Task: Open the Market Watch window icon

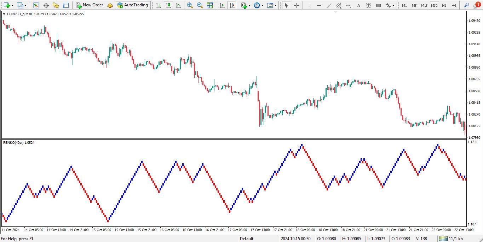Action: (36, 5)
